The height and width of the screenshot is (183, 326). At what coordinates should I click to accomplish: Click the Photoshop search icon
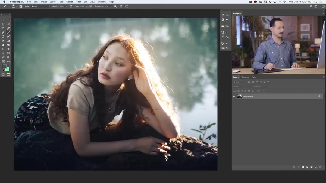click(x=311, y=6)
